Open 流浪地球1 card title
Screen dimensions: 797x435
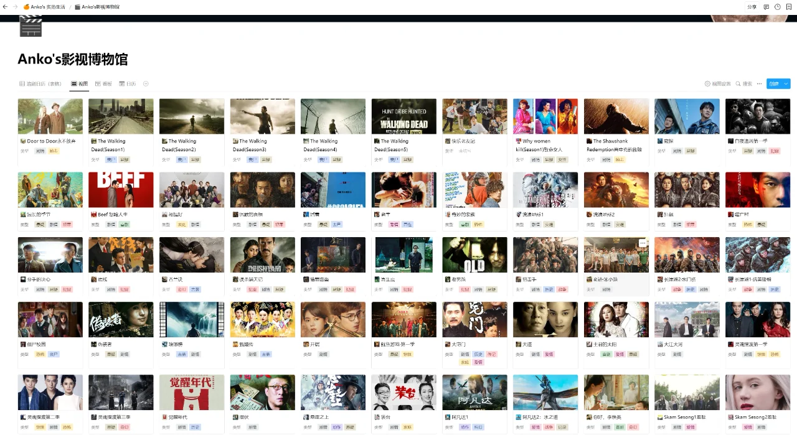point(533,214)
